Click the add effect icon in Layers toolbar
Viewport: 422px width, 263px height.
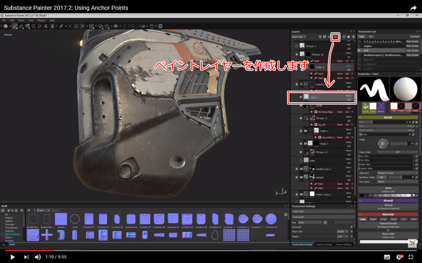(320, 37)
